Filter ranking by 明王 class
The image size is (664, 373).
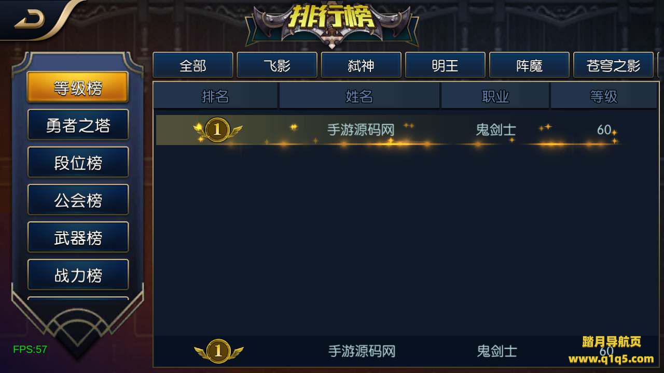pyautogui.click(x=445, y=65)
